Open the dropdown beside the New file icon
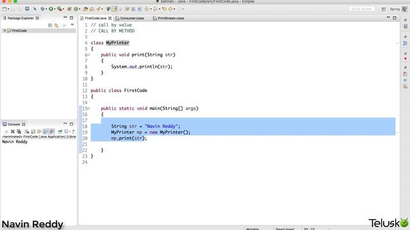This screenshot has width=410, height=230. (8, 9)
